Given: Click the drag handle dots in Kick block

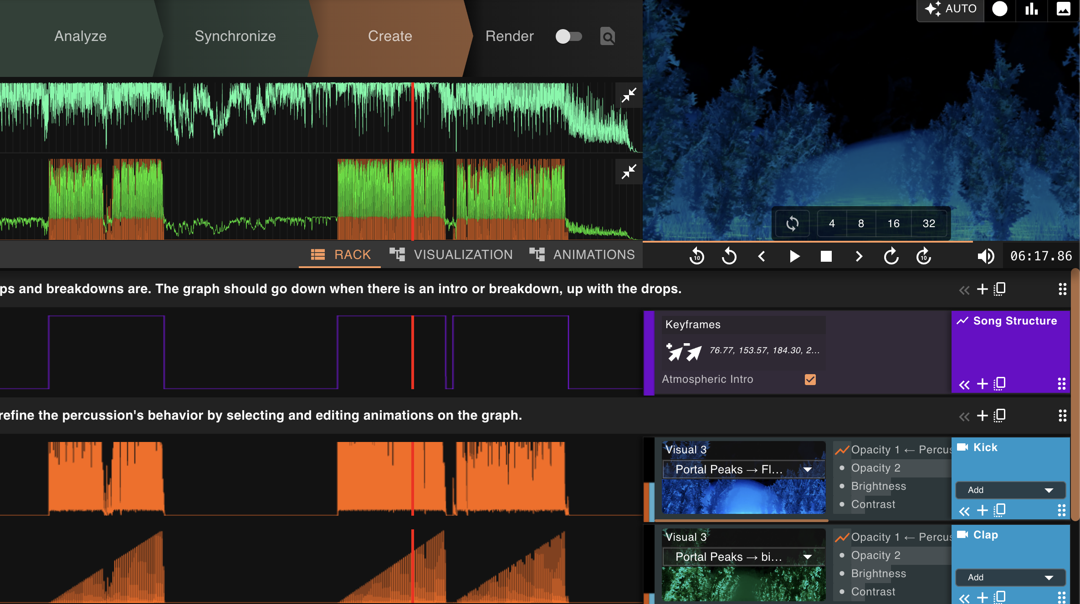Looking at the screenshot, I should 1062,510.
